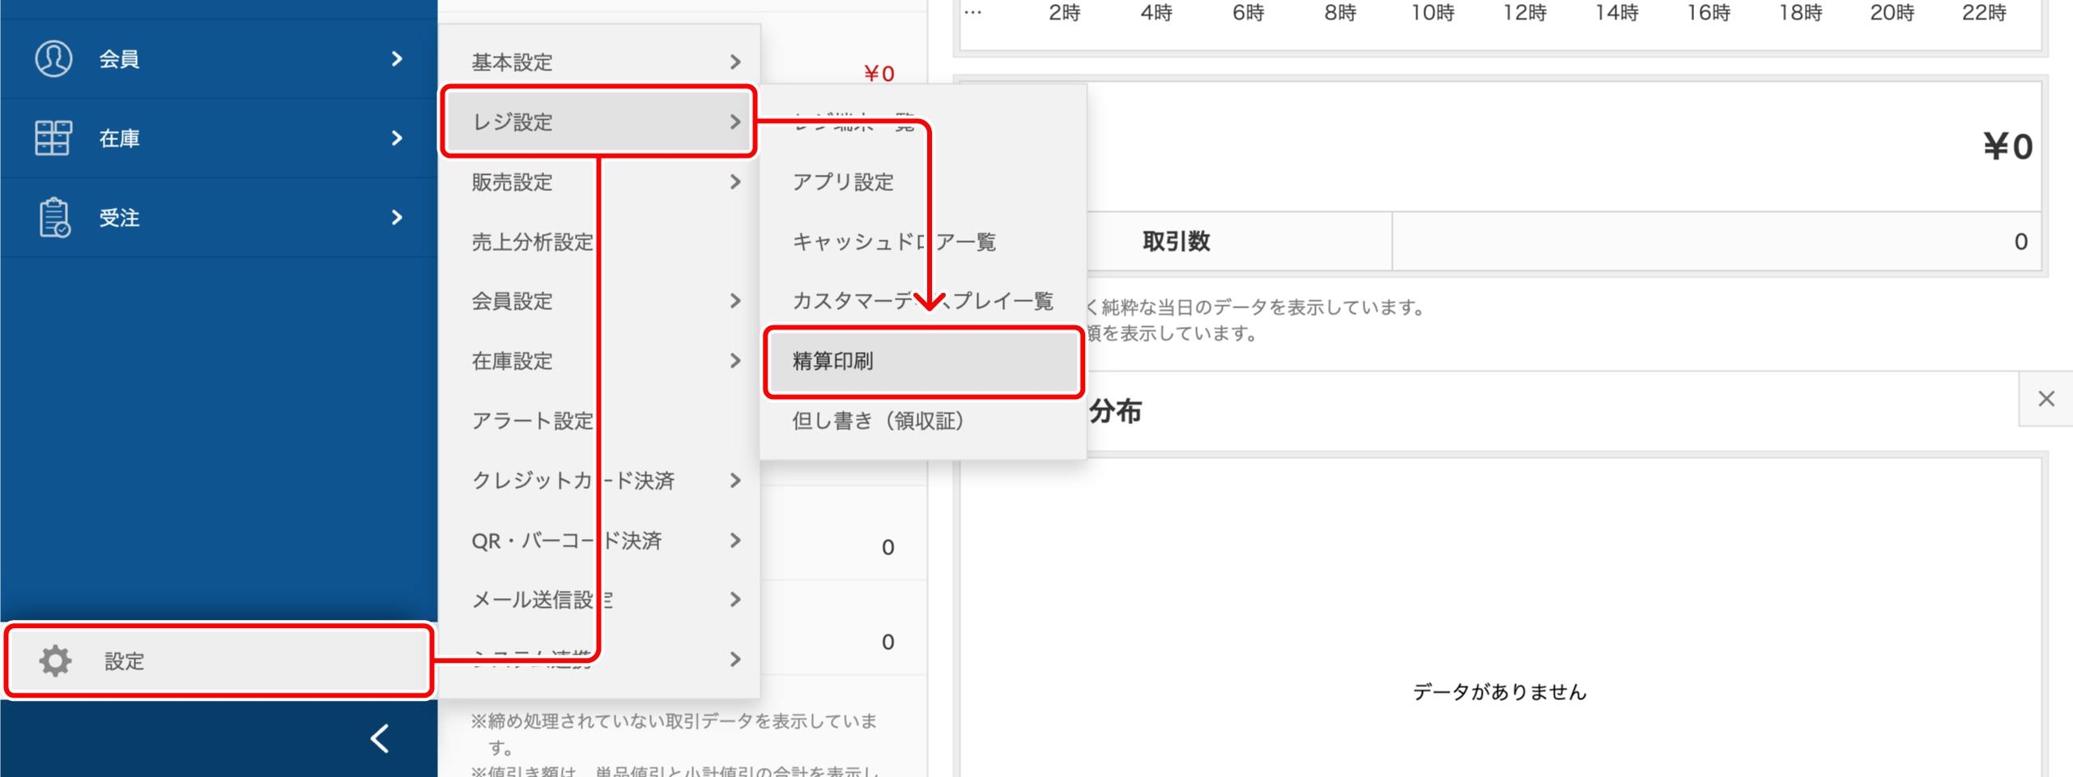
Task: Expand the 会員設定 submenu chevron
Action: (x=735, y=301)
